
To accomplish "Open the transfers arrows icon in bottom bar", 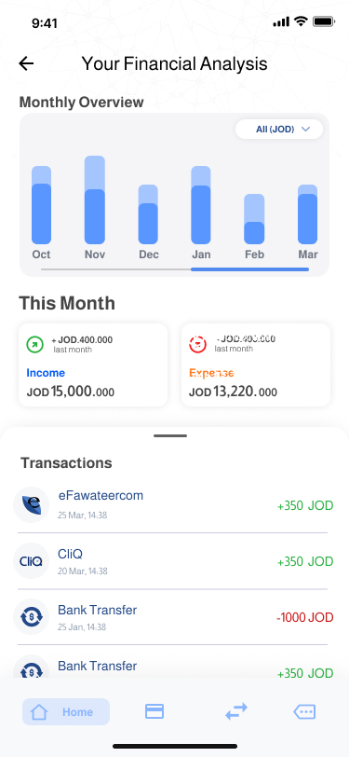I will [236, 711].
